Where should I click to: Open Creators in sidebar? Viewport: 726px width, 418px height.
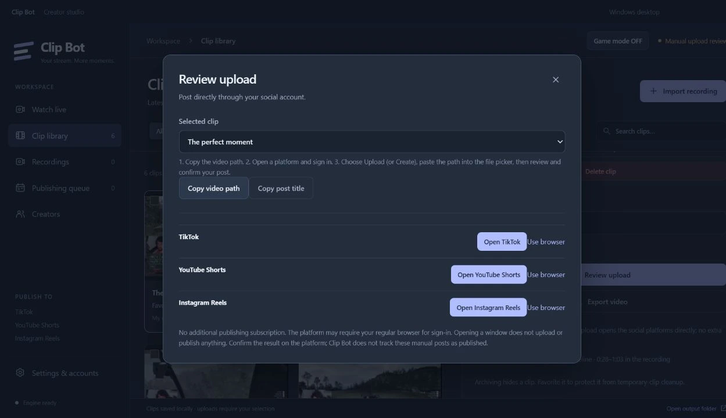coord(65,214)
